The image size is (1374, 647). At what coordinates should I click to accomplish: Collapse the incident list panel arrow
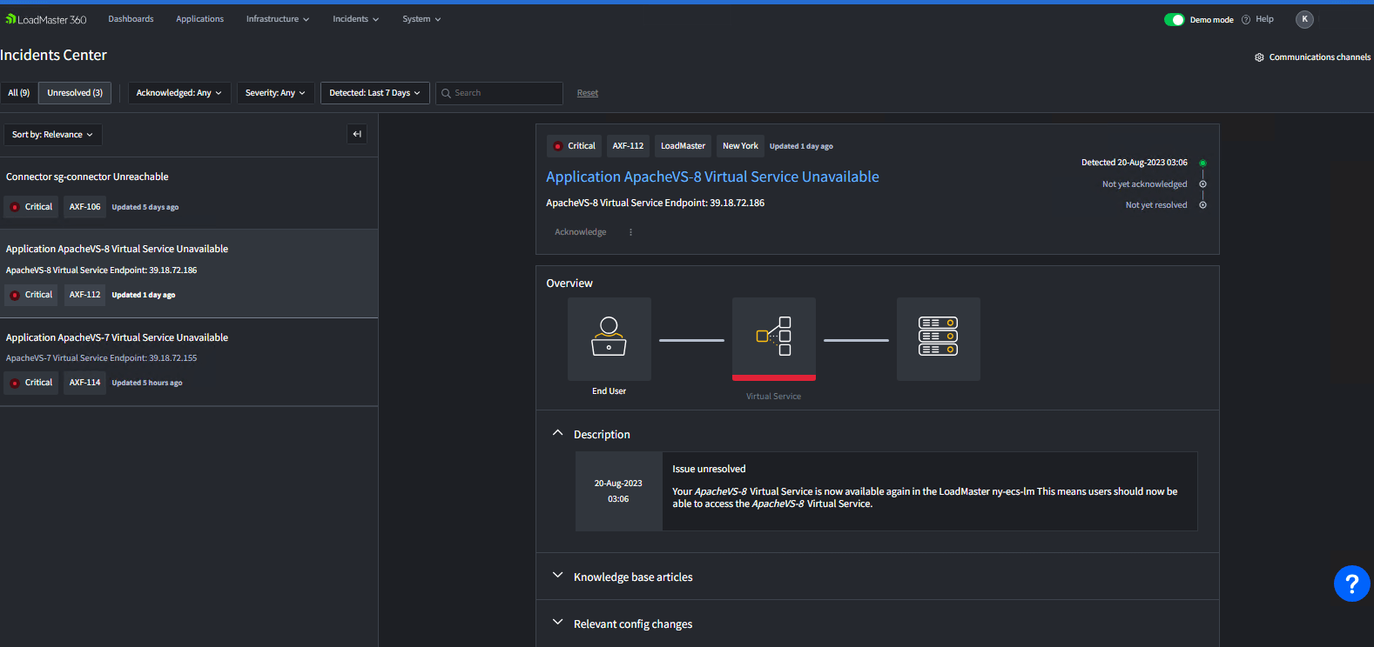click(x=357, y=134)
